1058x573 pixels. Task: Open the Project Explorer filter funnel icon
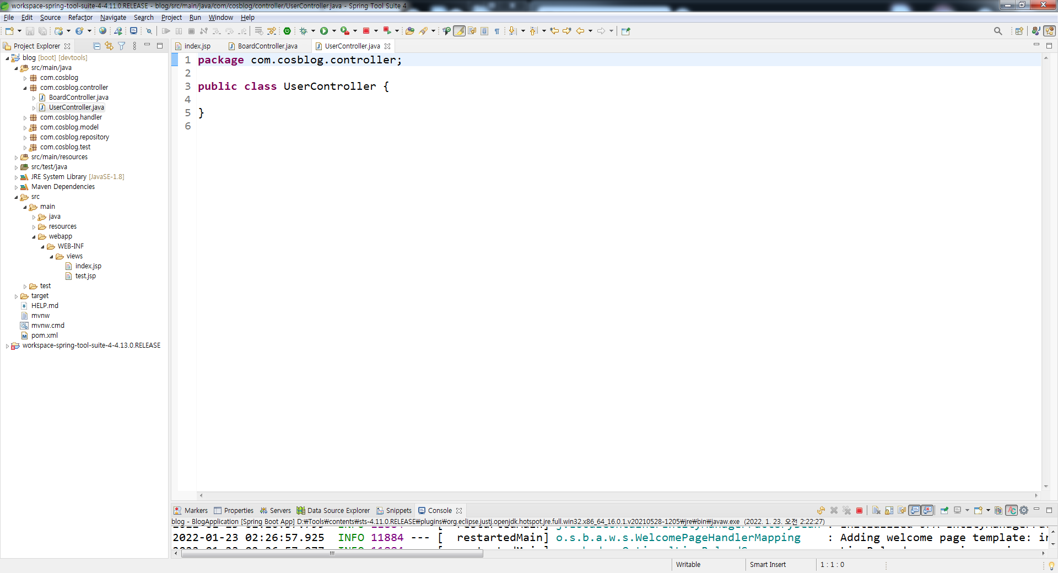coord(121,46)
